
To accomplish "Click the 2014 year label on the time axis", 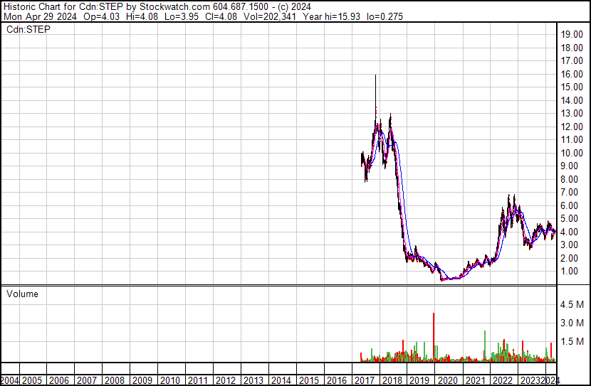I will 281,380.
